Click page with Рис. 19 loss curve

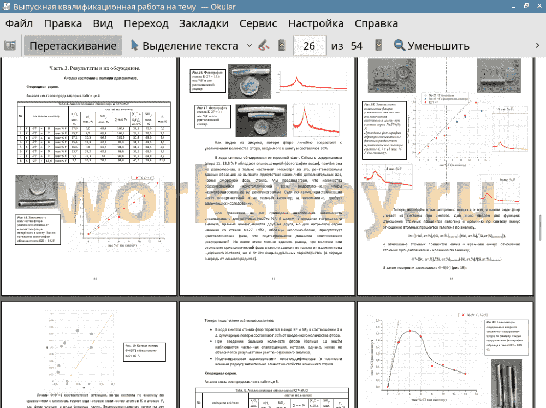click(89, 355)
